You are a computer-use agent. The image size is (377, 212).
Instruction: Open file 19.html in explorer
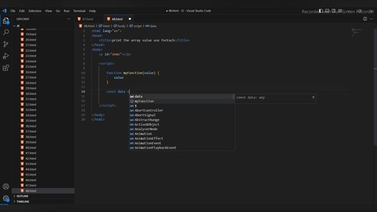(31, 34)
